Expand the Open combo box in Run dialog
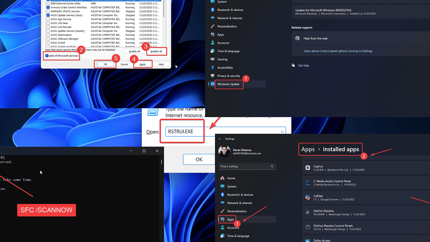This screenshot has height=242, width=430. tap(282, 132)
